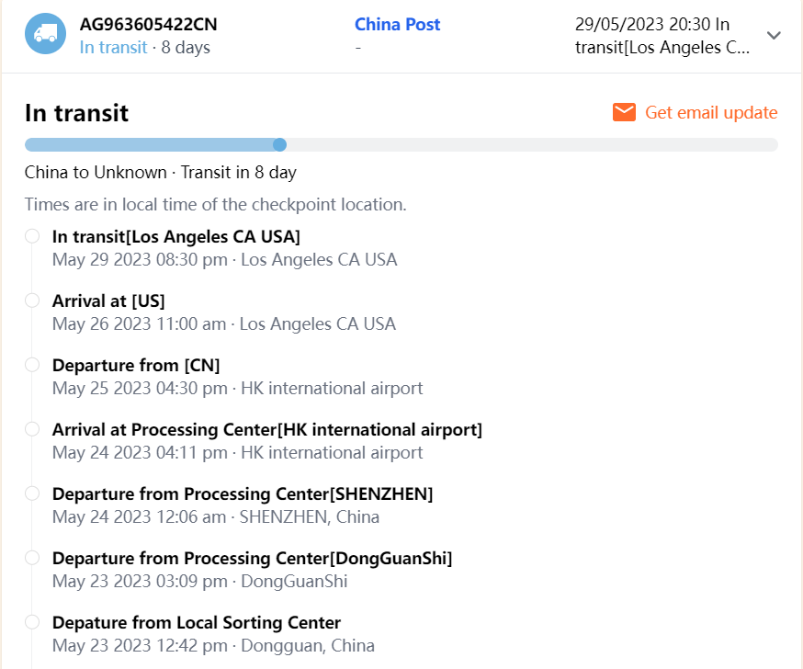This screenshot has width=803, height=669.
Task: Click the In transit status label in header
Action: tap(113, 47)
